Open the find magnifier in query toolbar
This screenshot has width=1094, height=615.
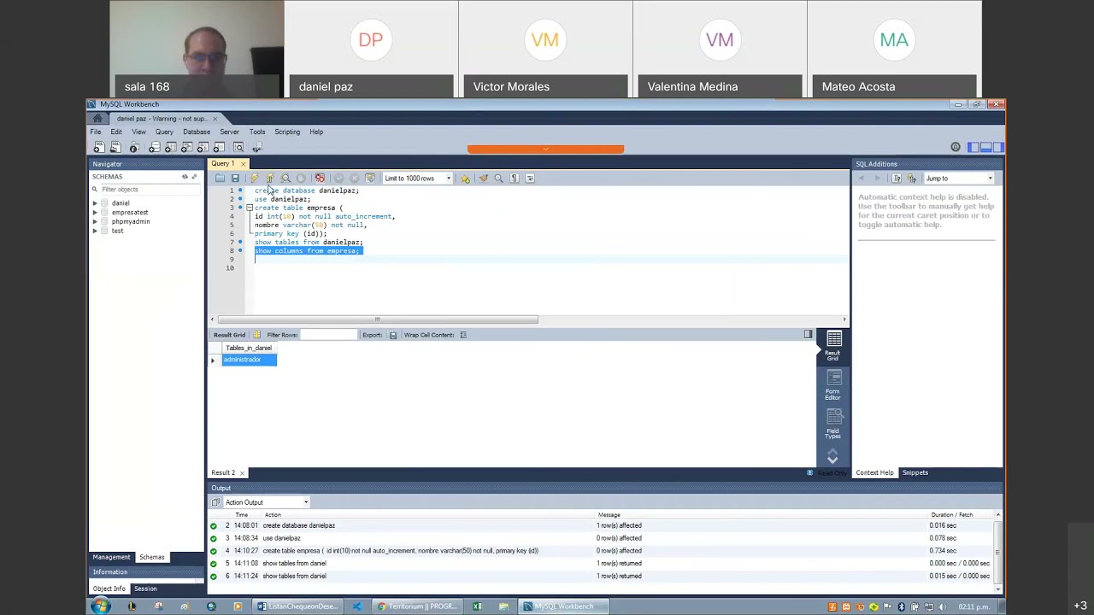point(499,179)
